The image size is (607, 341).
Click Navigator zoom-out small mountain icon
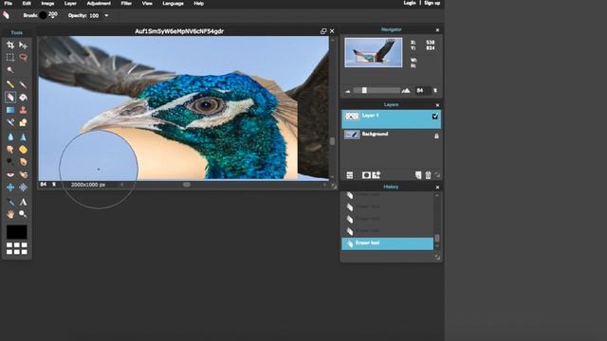click(348, 91)
